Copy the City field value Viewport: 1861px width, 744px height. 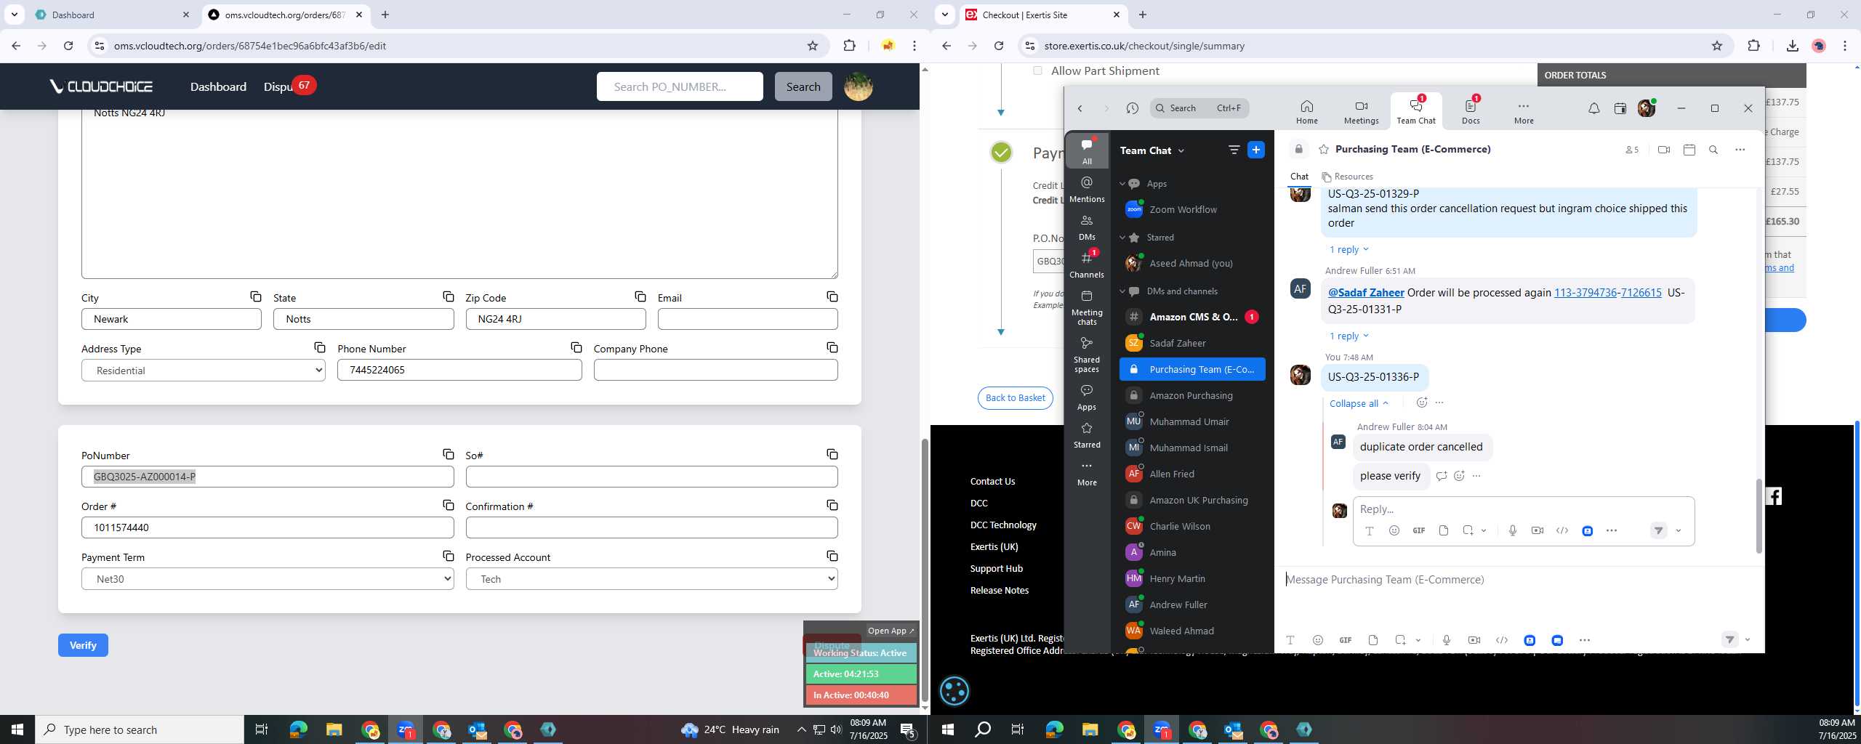pos(255,296)
